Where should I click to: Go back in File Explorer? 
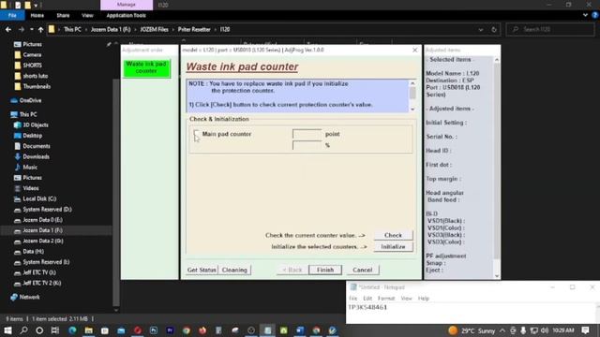click(x=8, y=29)
